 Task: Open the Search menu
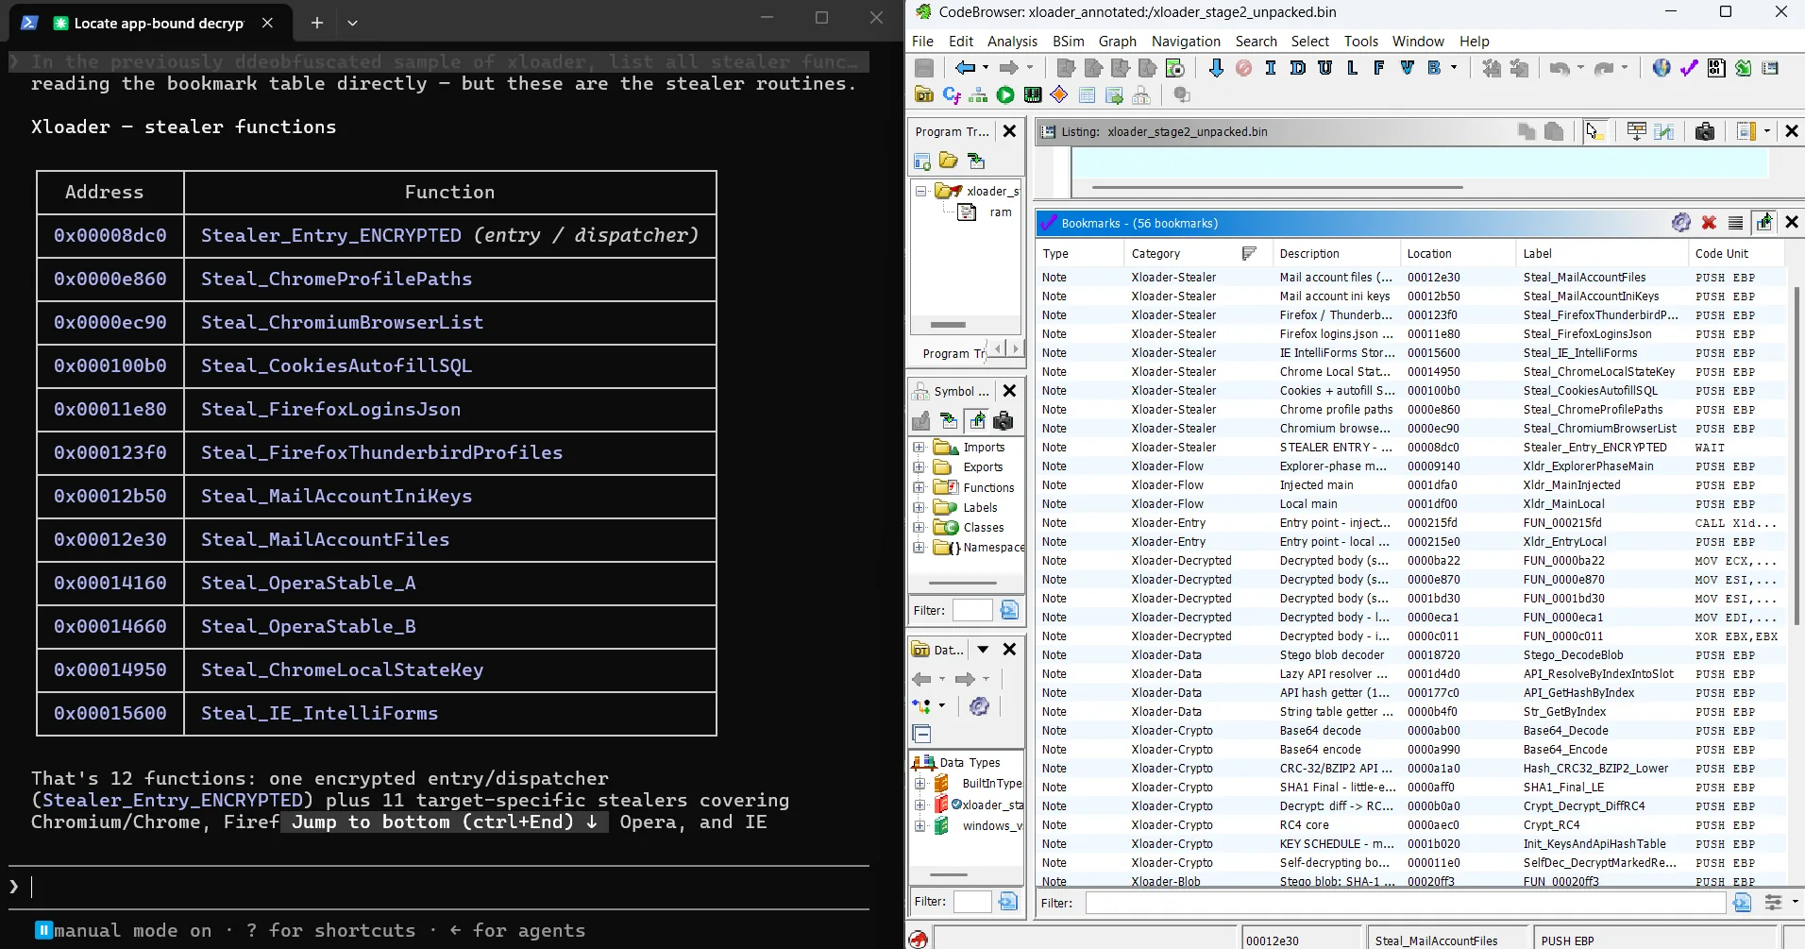[1256, 41]
